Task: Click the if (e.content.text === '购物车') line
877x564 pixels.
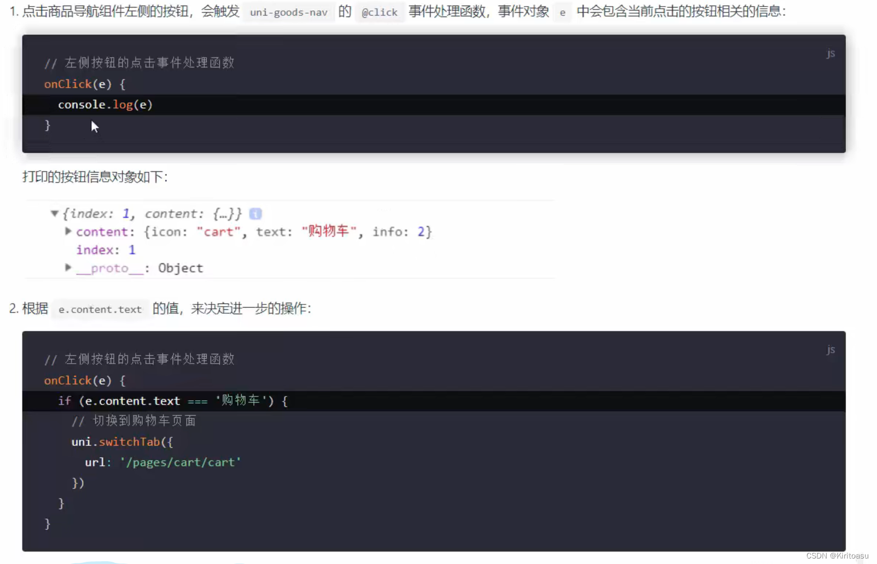Action: click(x=434, y=401)
